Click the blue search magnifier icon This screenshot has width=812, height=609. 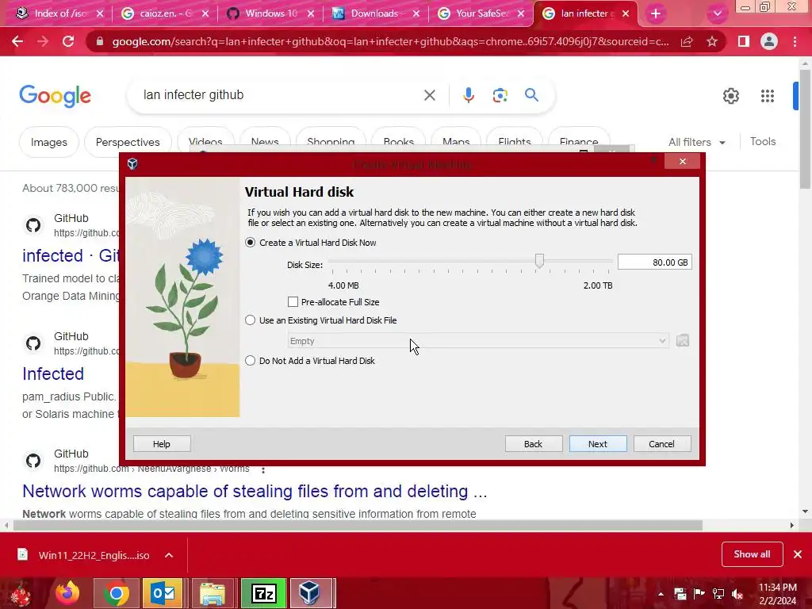click(531, 95)
